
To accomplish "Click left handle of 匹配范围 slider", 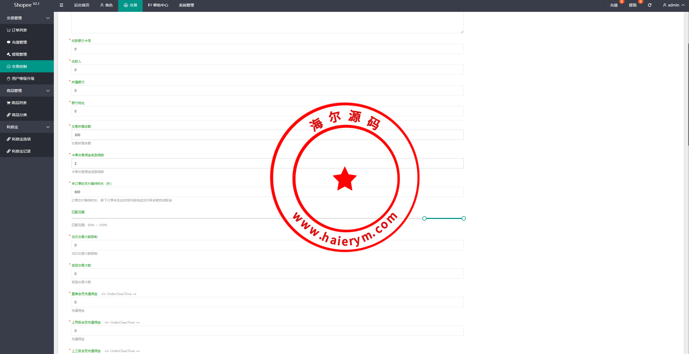I will click(x=424, y=218).
